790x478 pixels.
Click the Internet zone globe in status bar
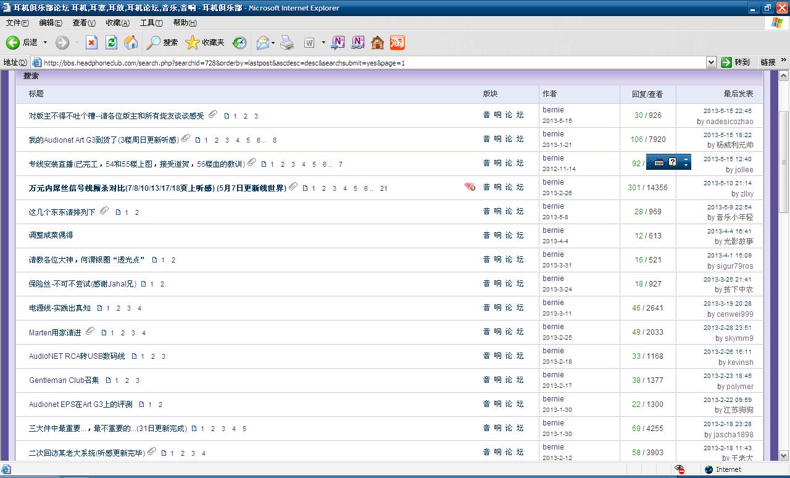[710, 469]
